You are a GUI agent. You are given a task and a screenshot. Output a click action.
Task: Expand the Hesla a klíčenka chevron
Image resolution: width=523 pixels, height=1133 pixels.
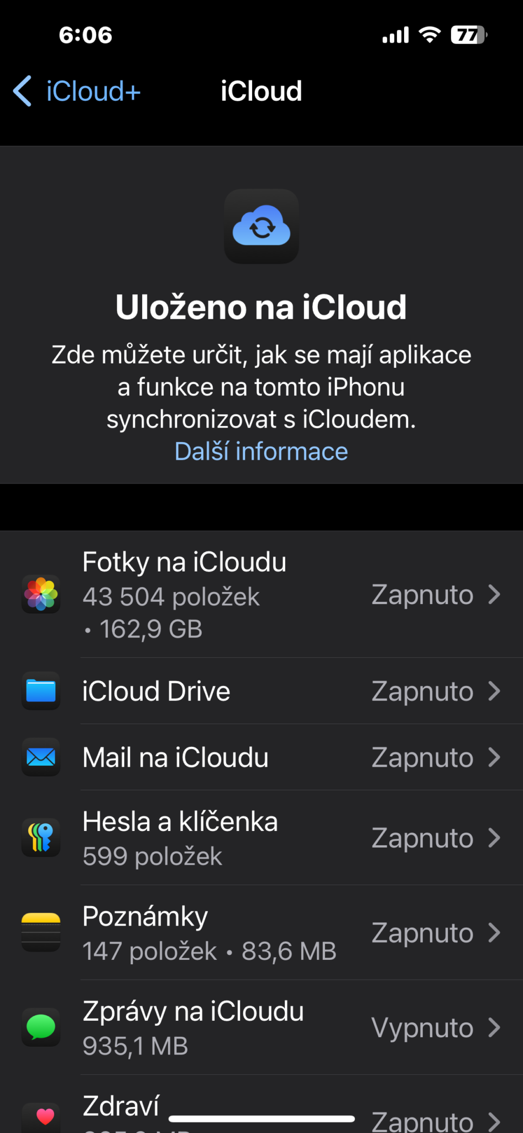[x=494, y=837]
